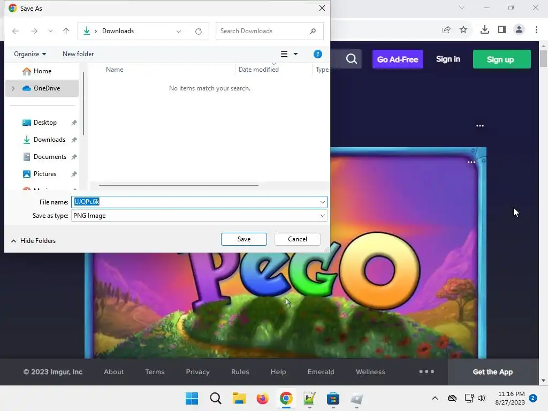Toggle Chrome side panel

(502, 30)
